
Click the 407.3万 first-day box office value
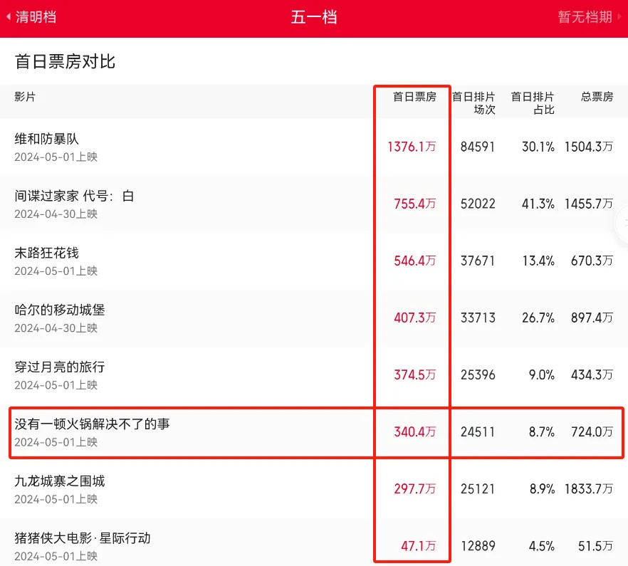tap(415, 318)
